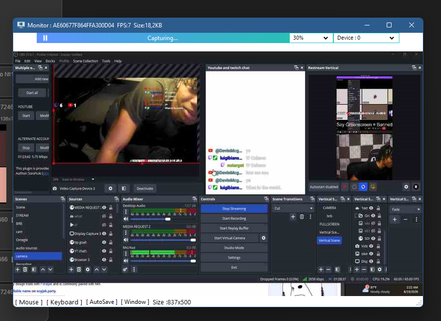Close the Multiple output dock
Viewport: 441px width, 321px height.
tap(46, 68)
